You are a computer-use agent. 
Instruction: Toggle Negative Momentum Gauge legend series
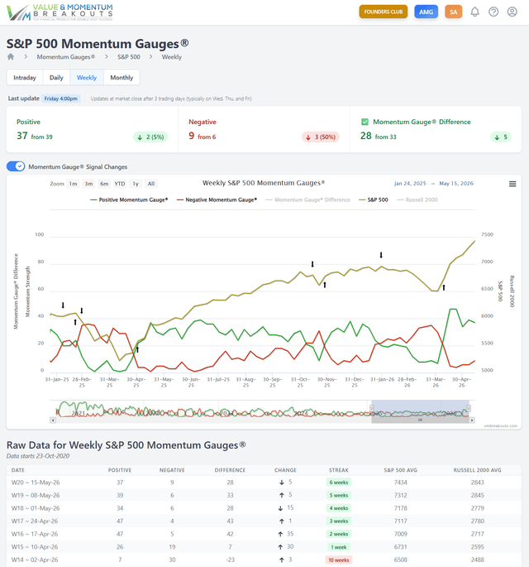point(217,199)
